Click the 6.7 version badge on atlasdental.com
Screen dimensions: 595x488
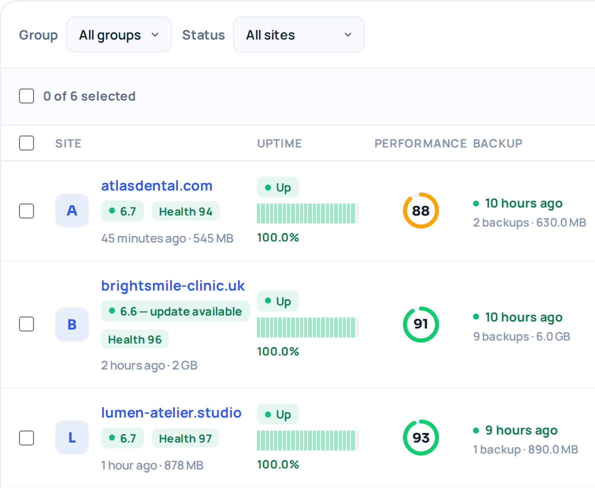[x=122, y=211]
